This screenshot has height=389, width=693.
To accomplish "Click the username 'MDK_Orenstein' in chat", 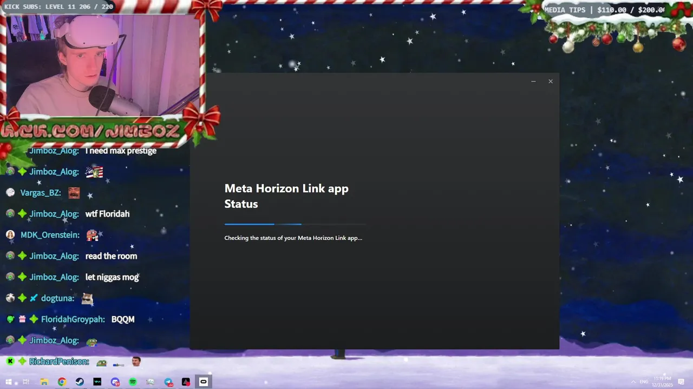I will 50,235.
